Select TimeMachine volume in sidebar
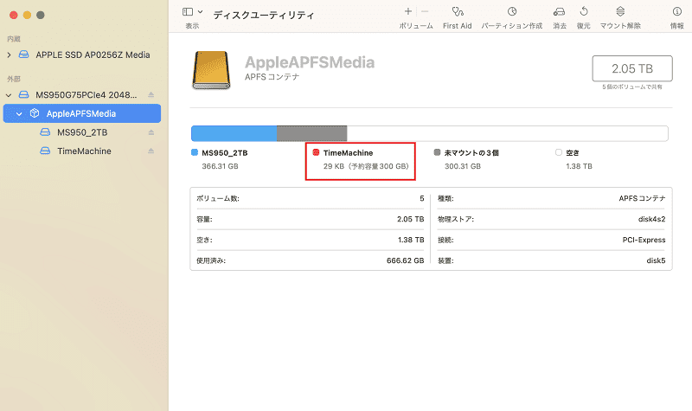The image size is (692, 411). pyautogui.click(x=82, y=151)
